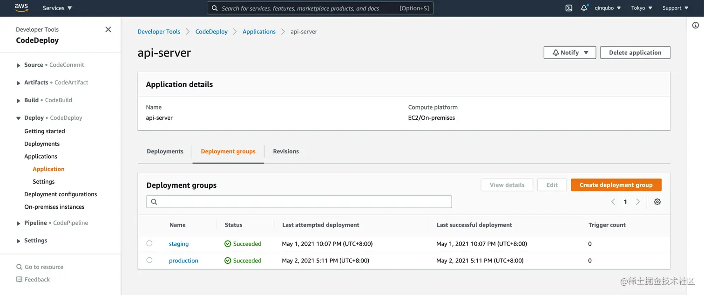The height and width of the screenshot is (295, 704).
Task: Open the CloudShell terminal icon
Action: click(x=569, y=8)
